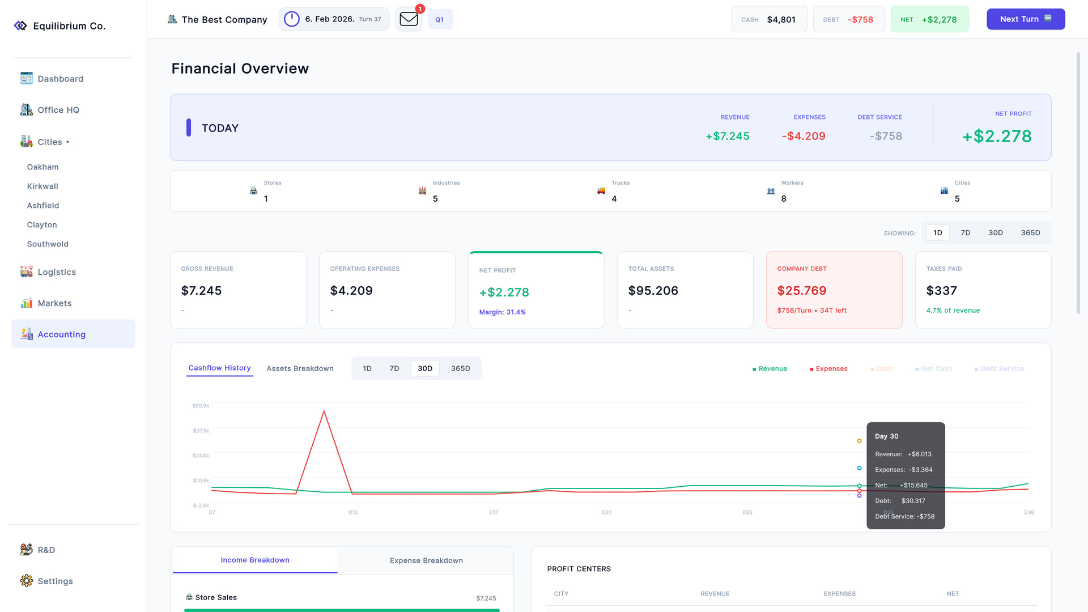
Task: Click the Office HQ building icon
Action: [27, 109]
